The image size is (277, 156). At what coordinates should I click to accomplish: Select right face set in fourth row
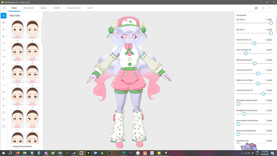tap(32, 96)
